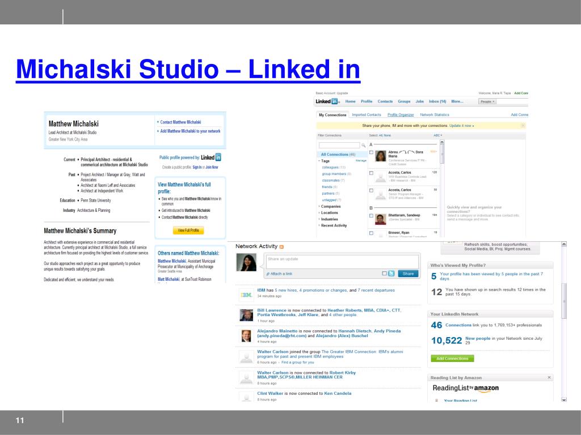Image resolution: width=581 pixels, height=435 pixels.
Task: Click the green Add Connections button
Action: pyautogui.click(x=452, y=359)
